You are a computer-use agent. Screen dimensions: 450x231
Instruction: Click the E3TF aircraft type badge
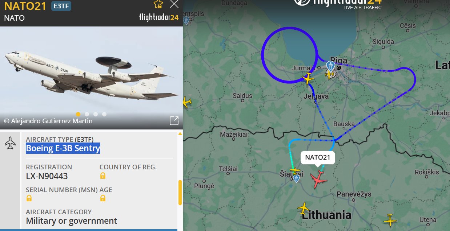coord(61,6)
